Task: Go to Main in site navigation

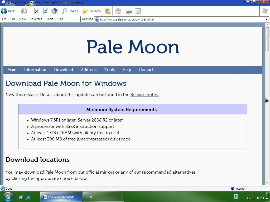Action: pyautogui.click(x=12, y=70)
